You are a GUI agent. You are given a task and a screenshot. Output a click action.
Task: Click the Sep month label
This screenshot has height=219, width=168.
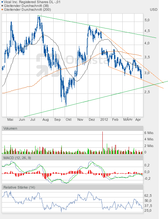point(57,120)
